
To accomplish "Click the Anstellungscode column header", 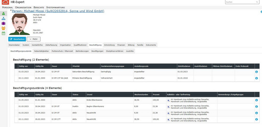I will [x=155, y=66].
